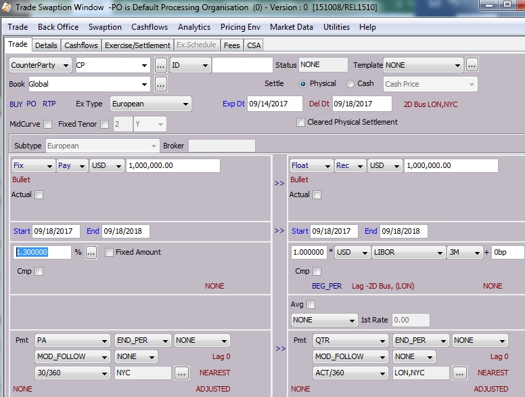Click the Bullet label on Fix leg

point(21,180)
